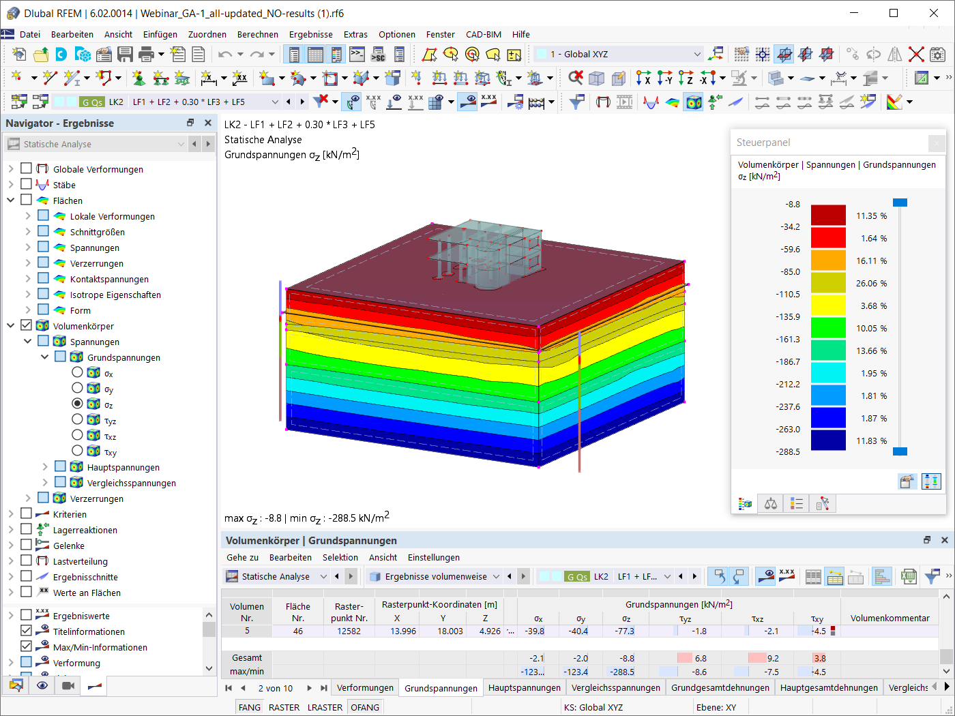Switch to the Verformungen table tab

point(365,687)
